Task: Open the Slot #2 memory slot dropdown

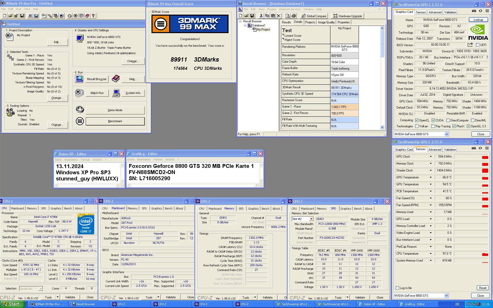Action: coord(311,219)
